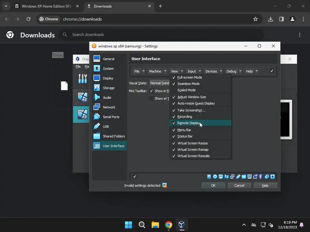Collapse the View menu dropdown arrow
The height and width of the screenshot is (232, 310).
click(x=182, y=71)
